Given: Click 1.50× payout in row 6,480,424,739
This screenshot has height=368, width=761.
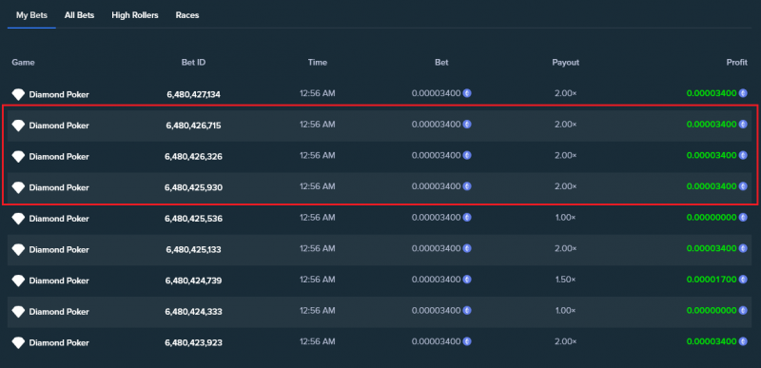Looking at the screenshot, I should (x=565, y=280).
